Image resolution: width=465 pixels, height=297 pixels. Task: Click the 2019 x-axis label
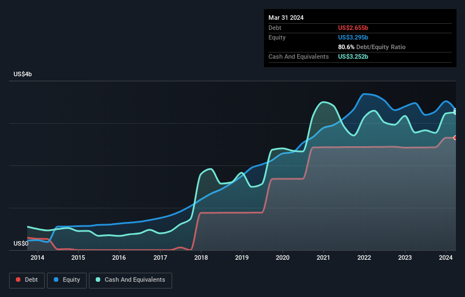(242, 257)
